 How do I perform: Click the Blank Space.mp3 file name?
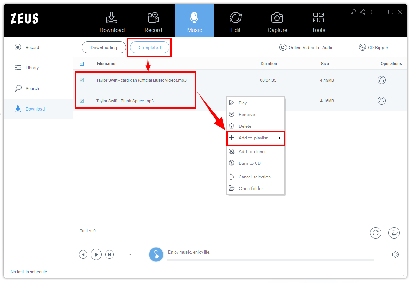coord(125,101)
